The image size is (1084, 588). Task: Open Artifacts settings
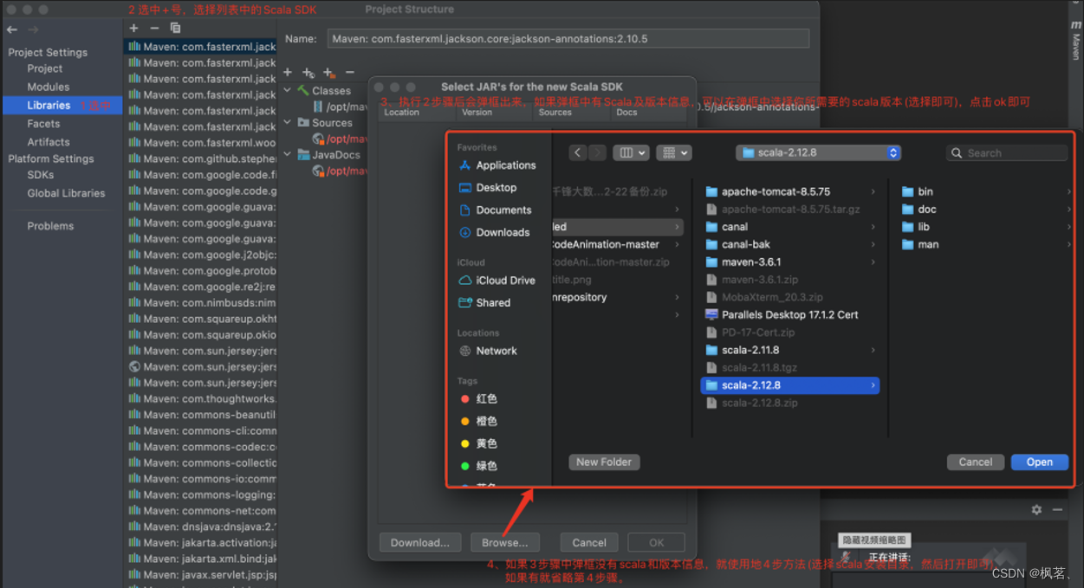49,142
